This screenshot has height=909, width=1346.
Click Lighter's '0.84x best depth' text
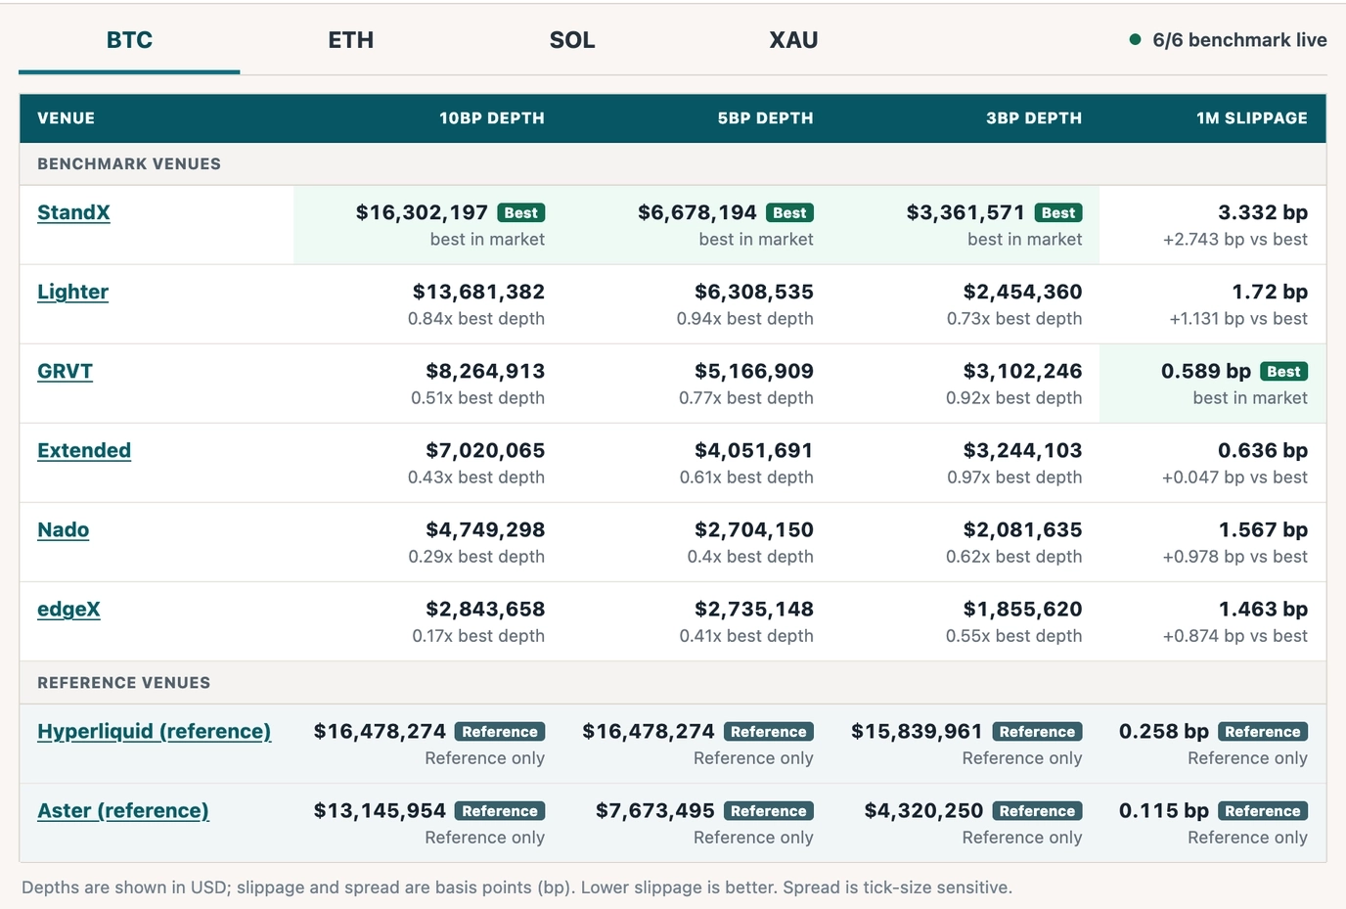tap(476, 319)
